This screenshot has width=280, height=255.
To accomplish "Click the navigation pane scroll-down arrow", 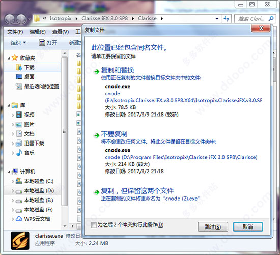I will pyautogui.click(x=65, y=226).
